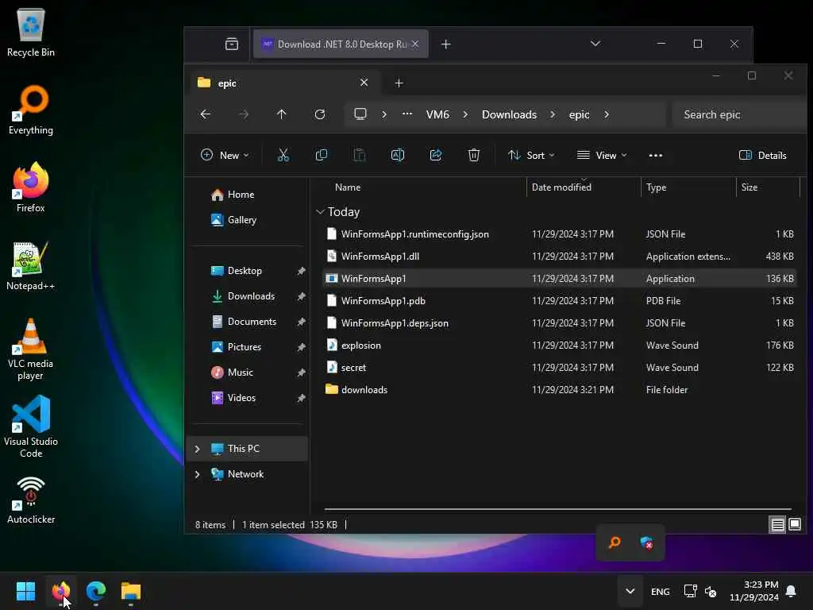Expand This PC tree node
This screenshot has width=813, height=610.
(198, 449)
